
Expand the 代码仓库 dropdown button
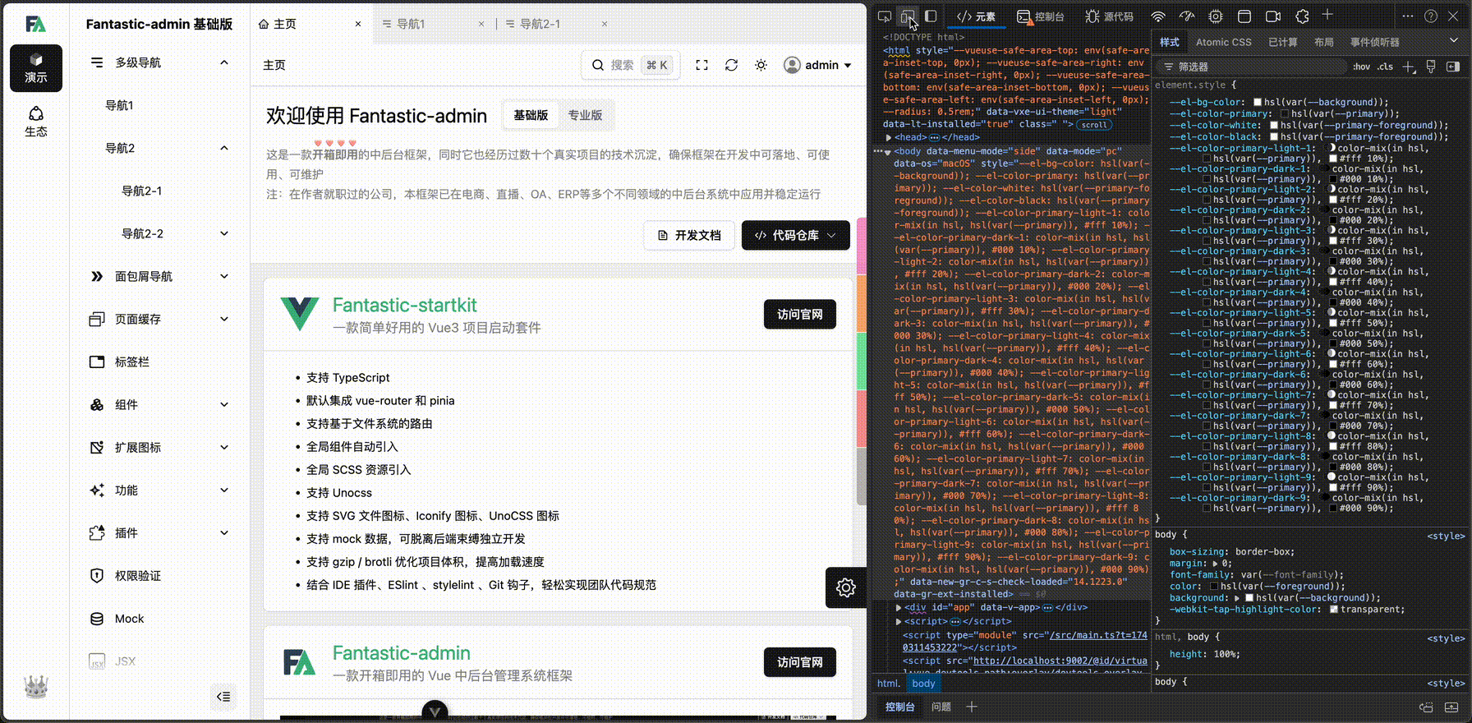(x=795, y=235)
